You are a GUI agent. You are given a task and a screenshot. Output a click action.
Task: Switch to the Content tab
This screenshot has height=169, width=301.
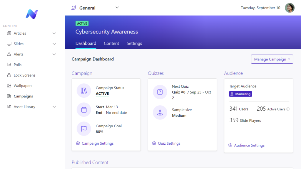(x=111, y=43)
